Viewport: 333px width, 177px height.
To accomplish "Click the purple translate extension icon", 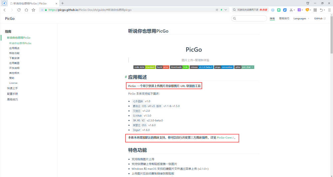I will [x=299, y=10].
